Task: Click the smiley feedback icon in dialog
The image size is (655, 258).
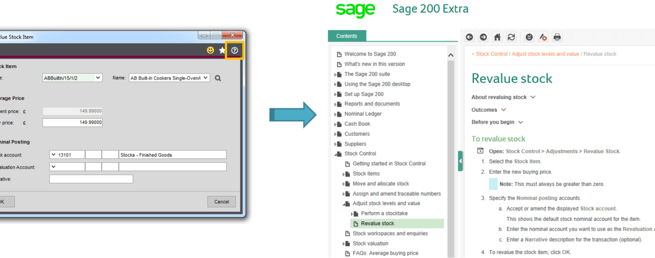Action: [210, 50]
